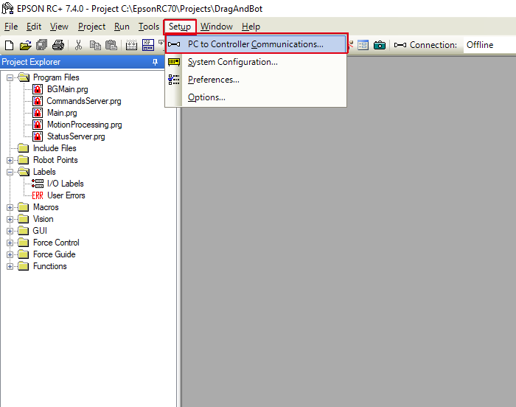The height and width of the screenshot is (407, 516).
Task: Expand the Force Control tree node
Action: (10, 243)
